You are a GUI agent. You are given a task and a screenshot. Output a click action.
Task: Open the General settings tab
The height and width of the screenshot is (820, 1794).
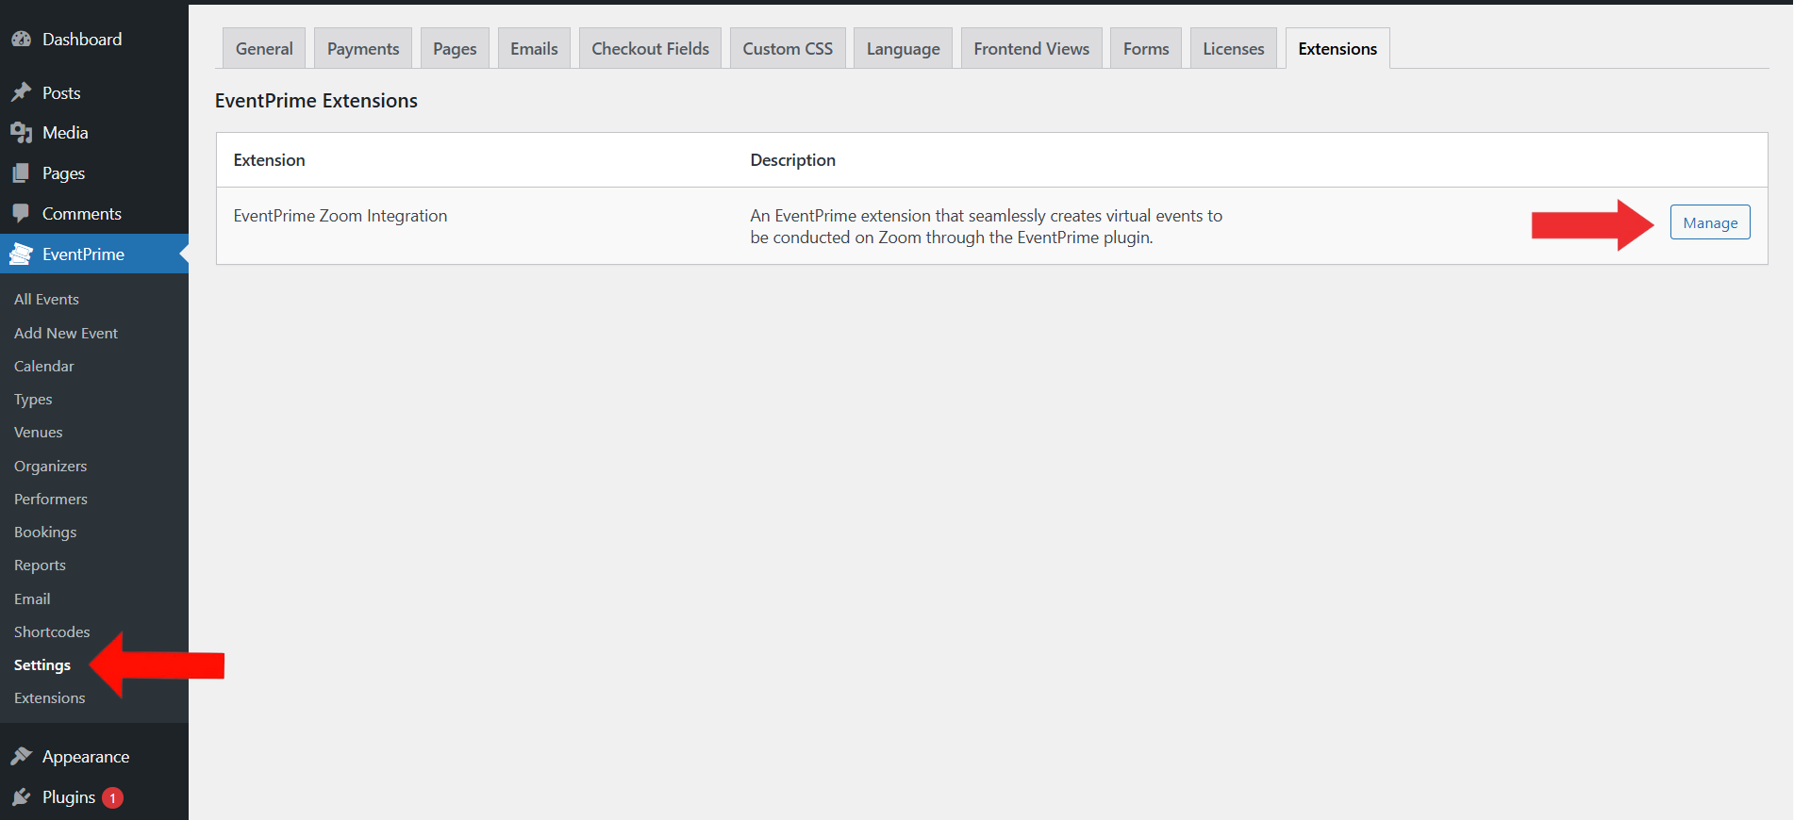click(264, 49)
